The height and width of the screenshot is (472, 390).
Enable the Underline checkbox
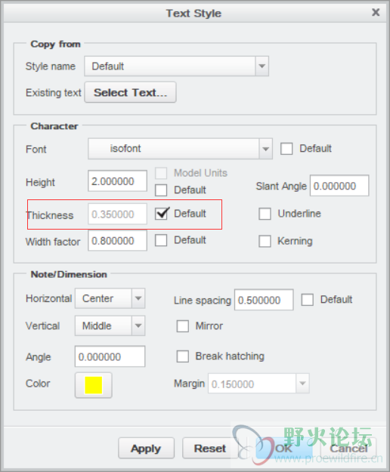pos(265,214)
